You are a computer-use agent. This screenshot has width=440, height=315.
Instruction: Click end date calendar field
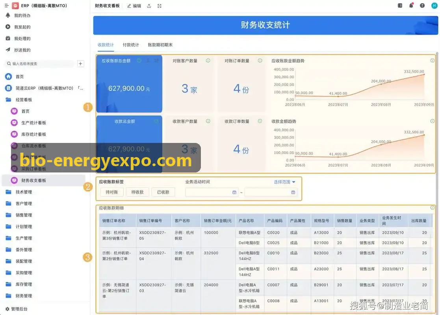271,192
